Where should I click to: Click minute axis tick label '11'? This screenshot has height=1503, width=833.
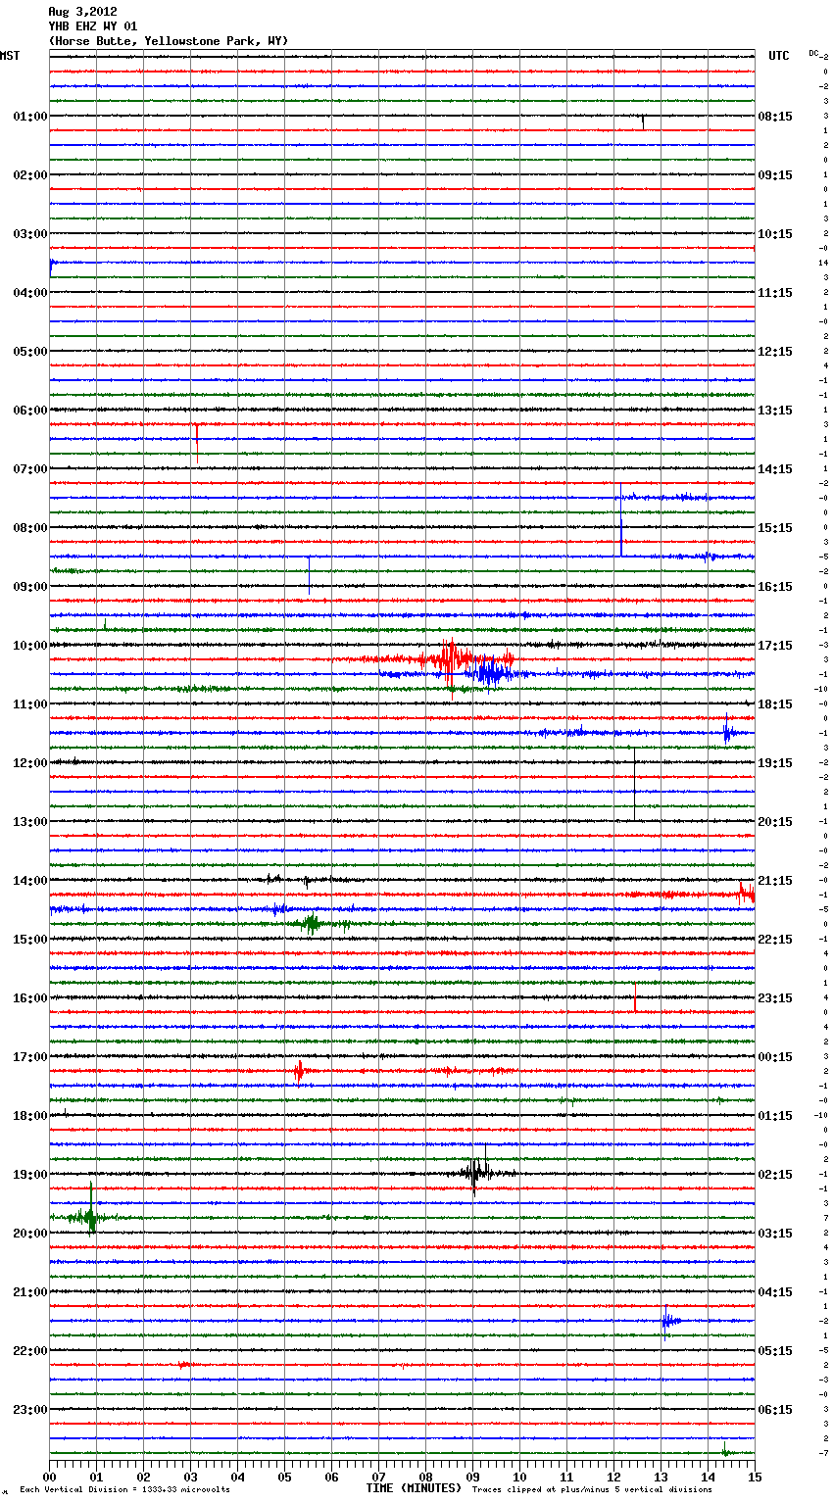[x=566, y=1477]
